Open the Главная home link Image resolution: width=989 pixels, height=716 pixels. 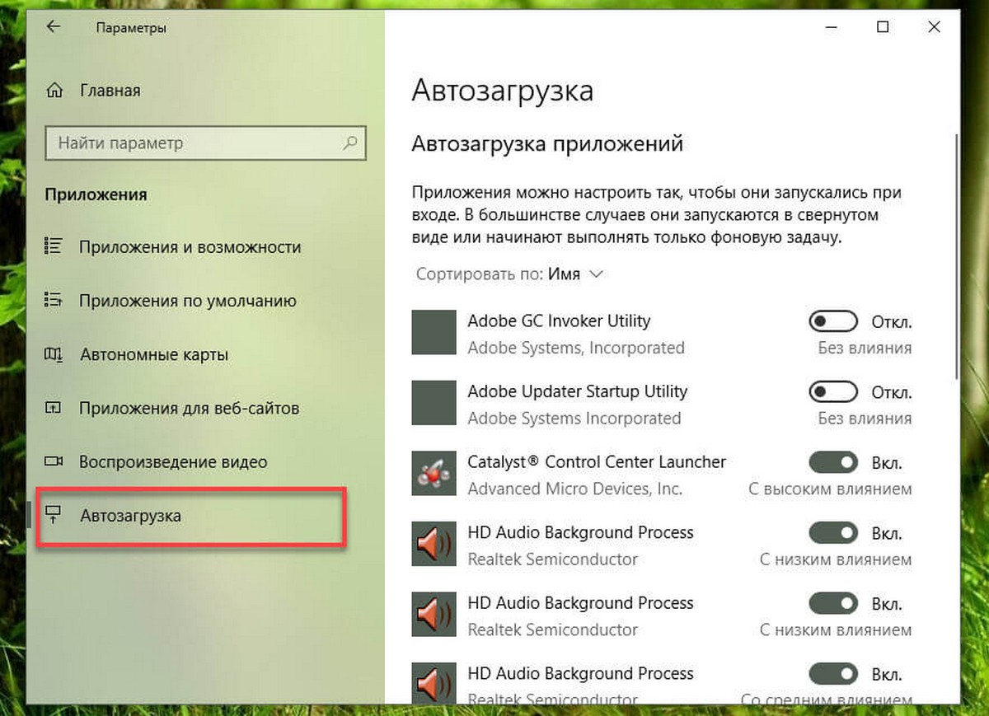110,90
